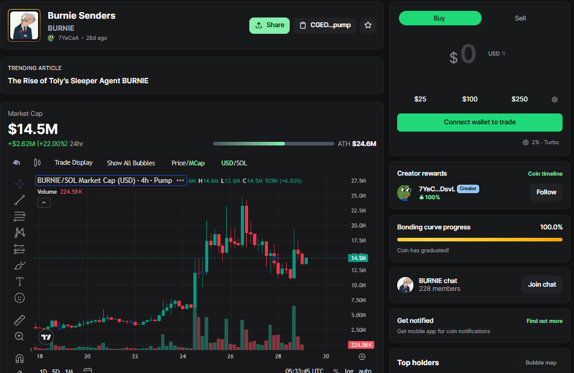Enable auto scale for the chart

[x=365, y=369]
